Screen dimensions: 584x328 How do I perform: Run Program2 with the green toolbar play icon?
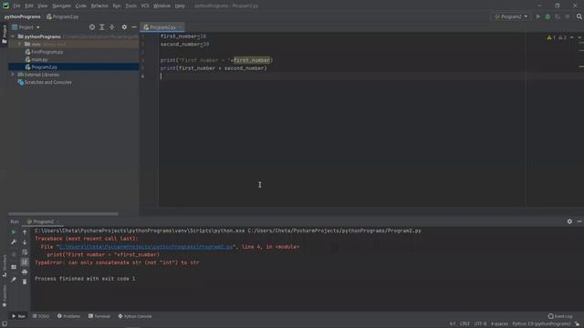[537, 16]
